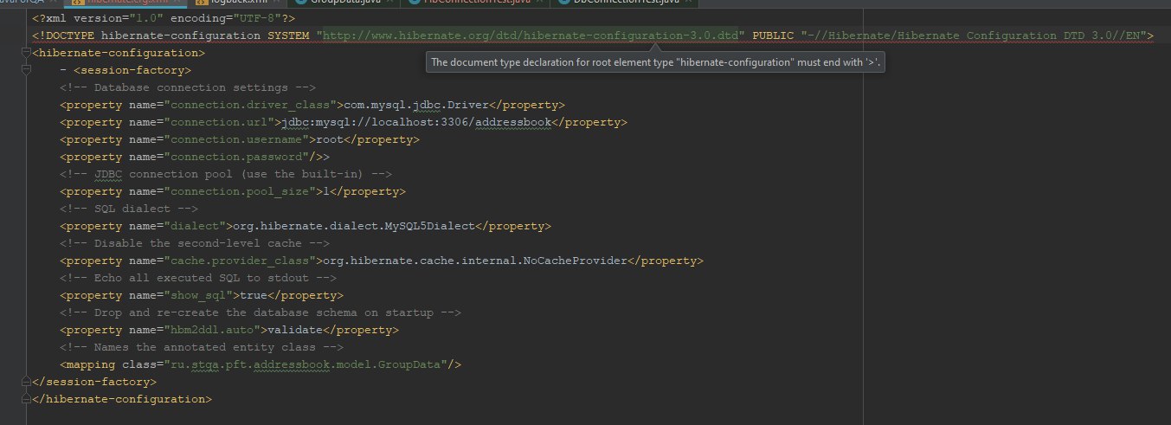Click the "Database connection settings" comment
This screenshot has height=425, width=1171.
click(188, 87)
